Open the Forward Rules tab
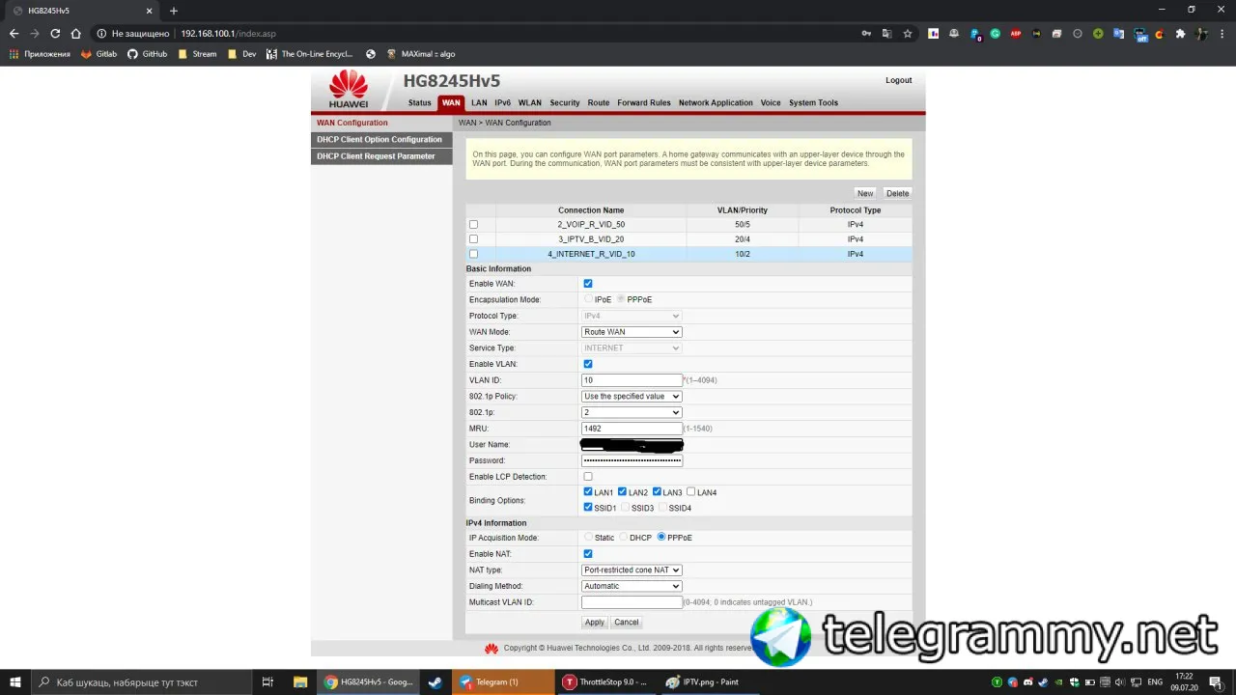This screenshot has height=695, width=1236. coord(644,103)
